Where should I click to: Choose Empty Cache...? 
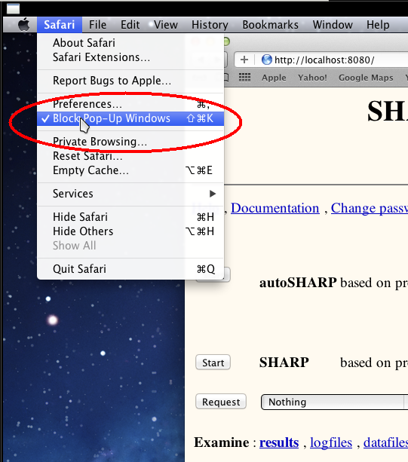point(130,170)
